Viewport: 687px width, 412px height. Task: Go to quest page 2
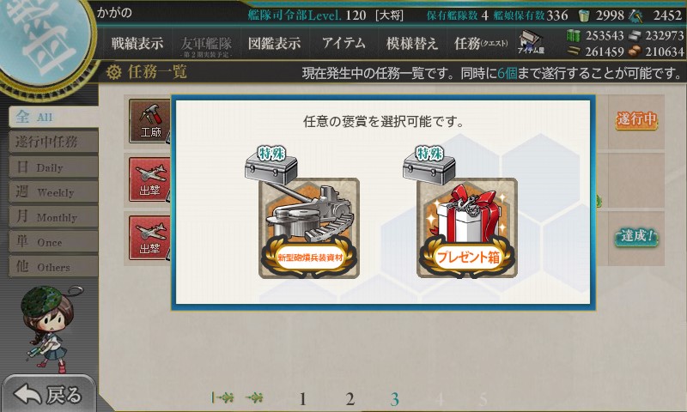350,399
